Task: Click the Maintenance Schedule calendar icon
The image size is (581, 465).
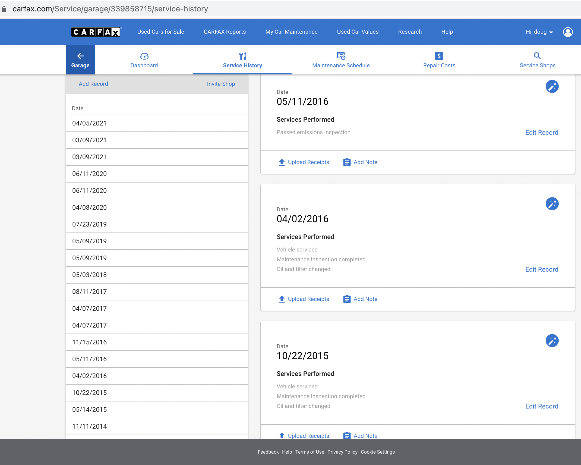Action: (x=341, y=56)
